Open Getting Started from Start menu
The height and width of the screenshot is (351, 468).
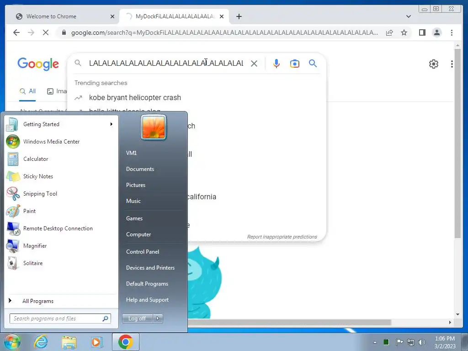(x=61, y=124)
